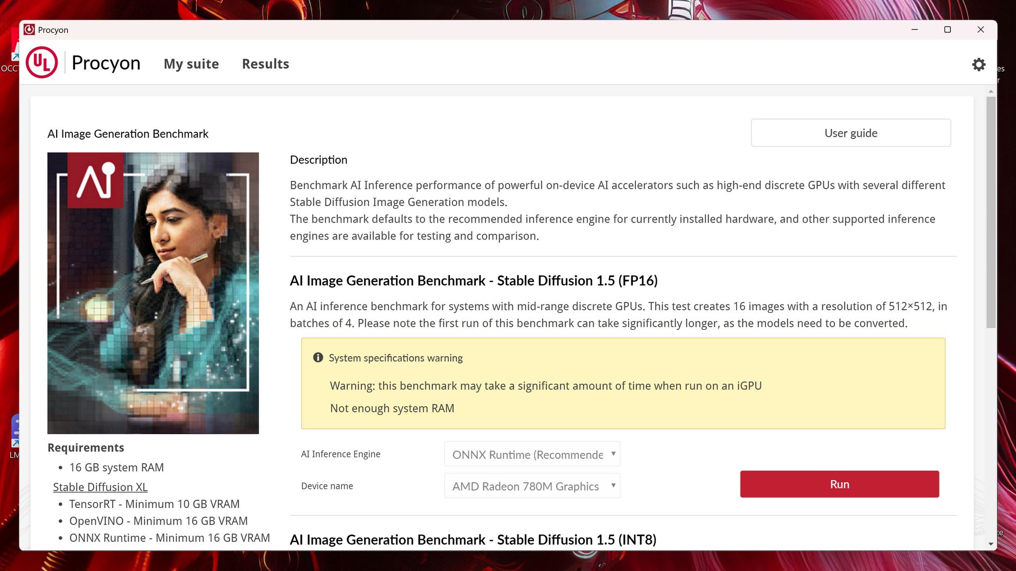Click the AI Image Generation benchmark thumbnail
The width and height of the screenshot is (1016, 571).
coord(153,293)
